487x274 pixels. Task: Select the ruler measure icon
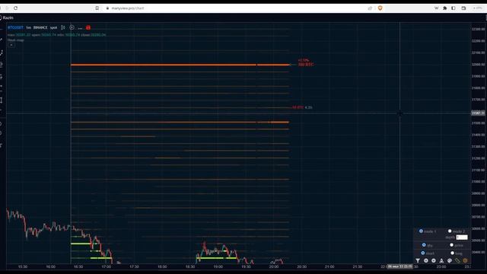coord(457,260)
